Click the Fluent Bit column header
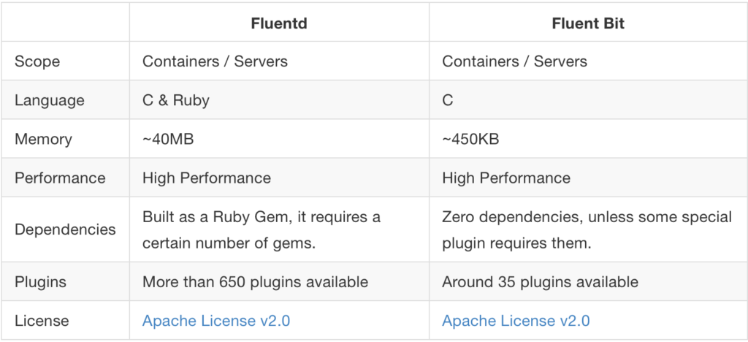 [x=588, y=23]
